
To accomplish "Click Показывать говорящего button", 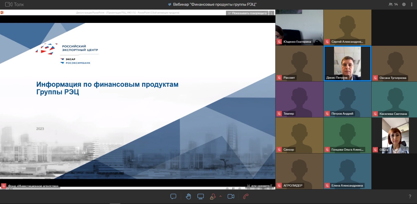I will tap(247, 13).
